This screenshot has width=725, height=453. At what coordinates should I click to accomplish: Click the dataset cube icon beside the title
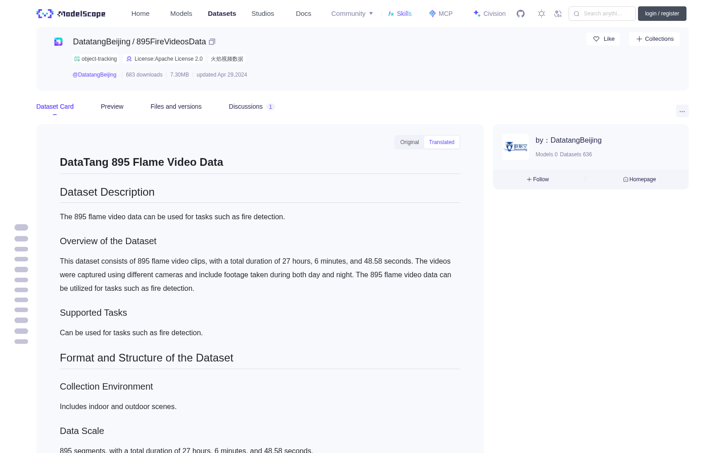[x=58, y=42]
